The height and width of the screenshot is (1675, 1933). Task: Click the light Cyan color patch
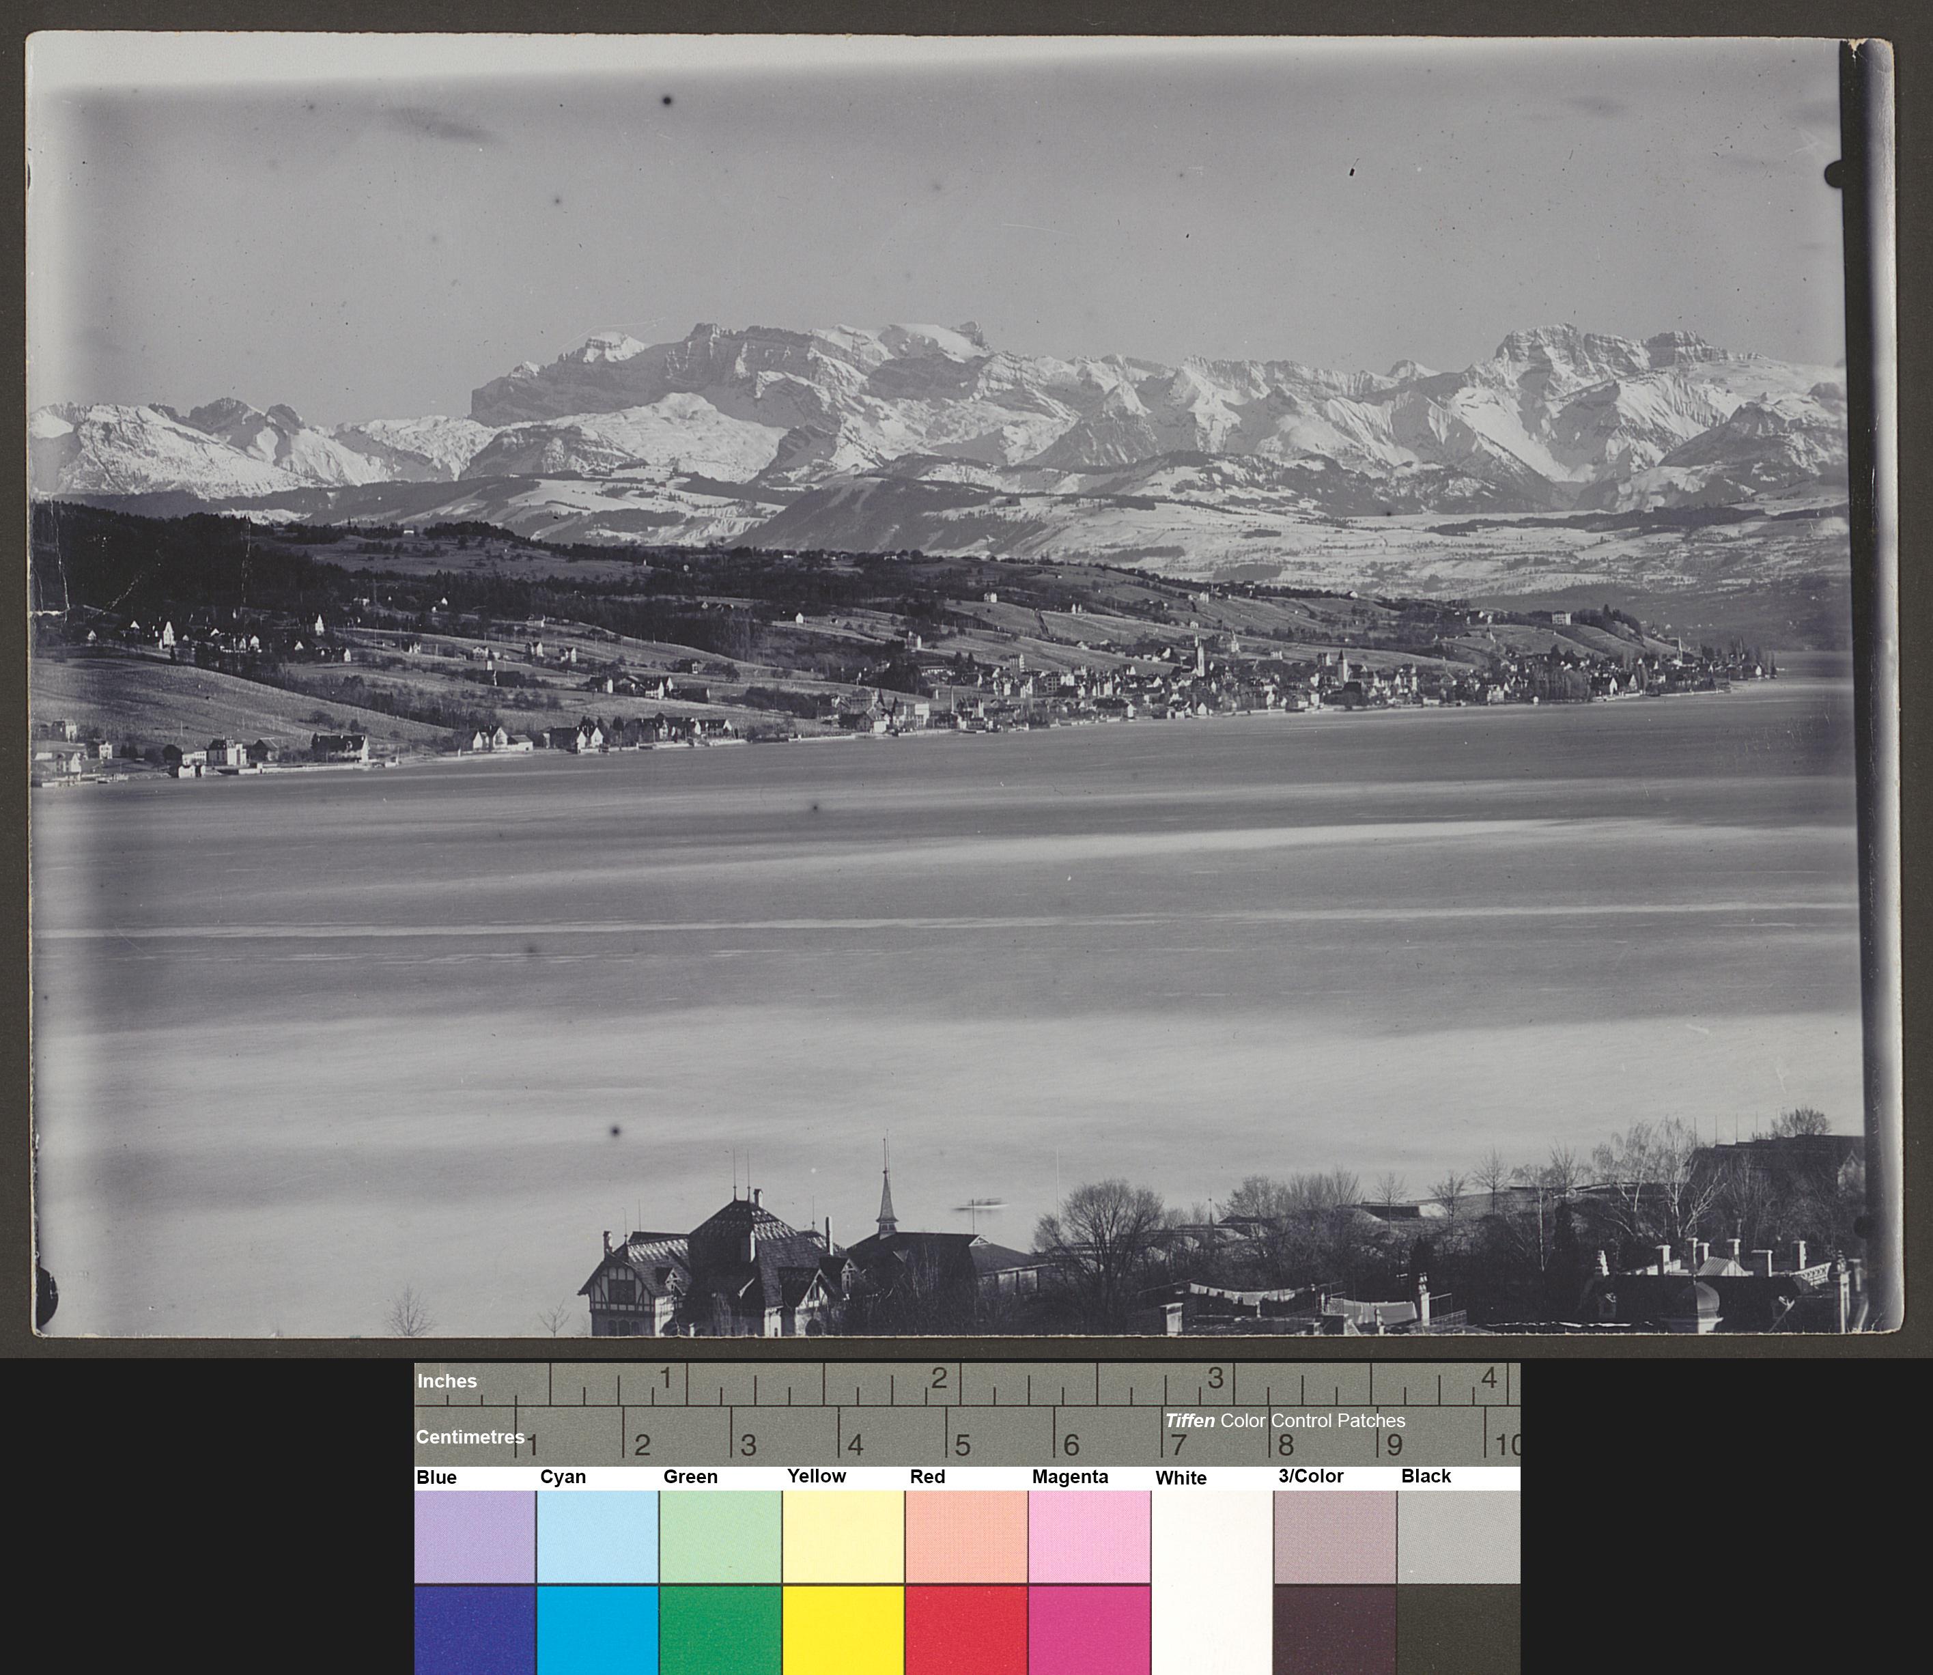click(597, 1536)
